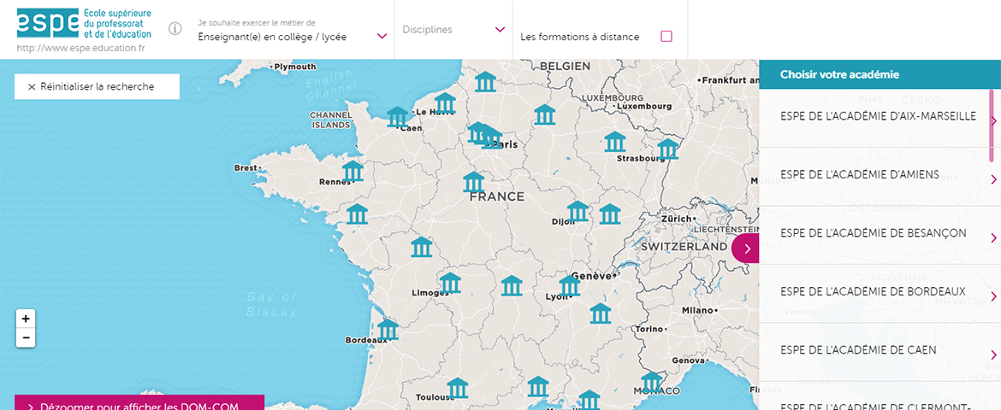Zoom out the map with minus button
This screenshot has width=1001, height=410.
26,337
